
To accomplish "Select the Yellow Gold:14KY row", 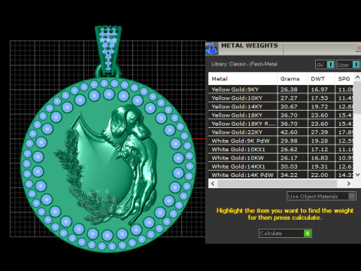I will click(281, 106).
